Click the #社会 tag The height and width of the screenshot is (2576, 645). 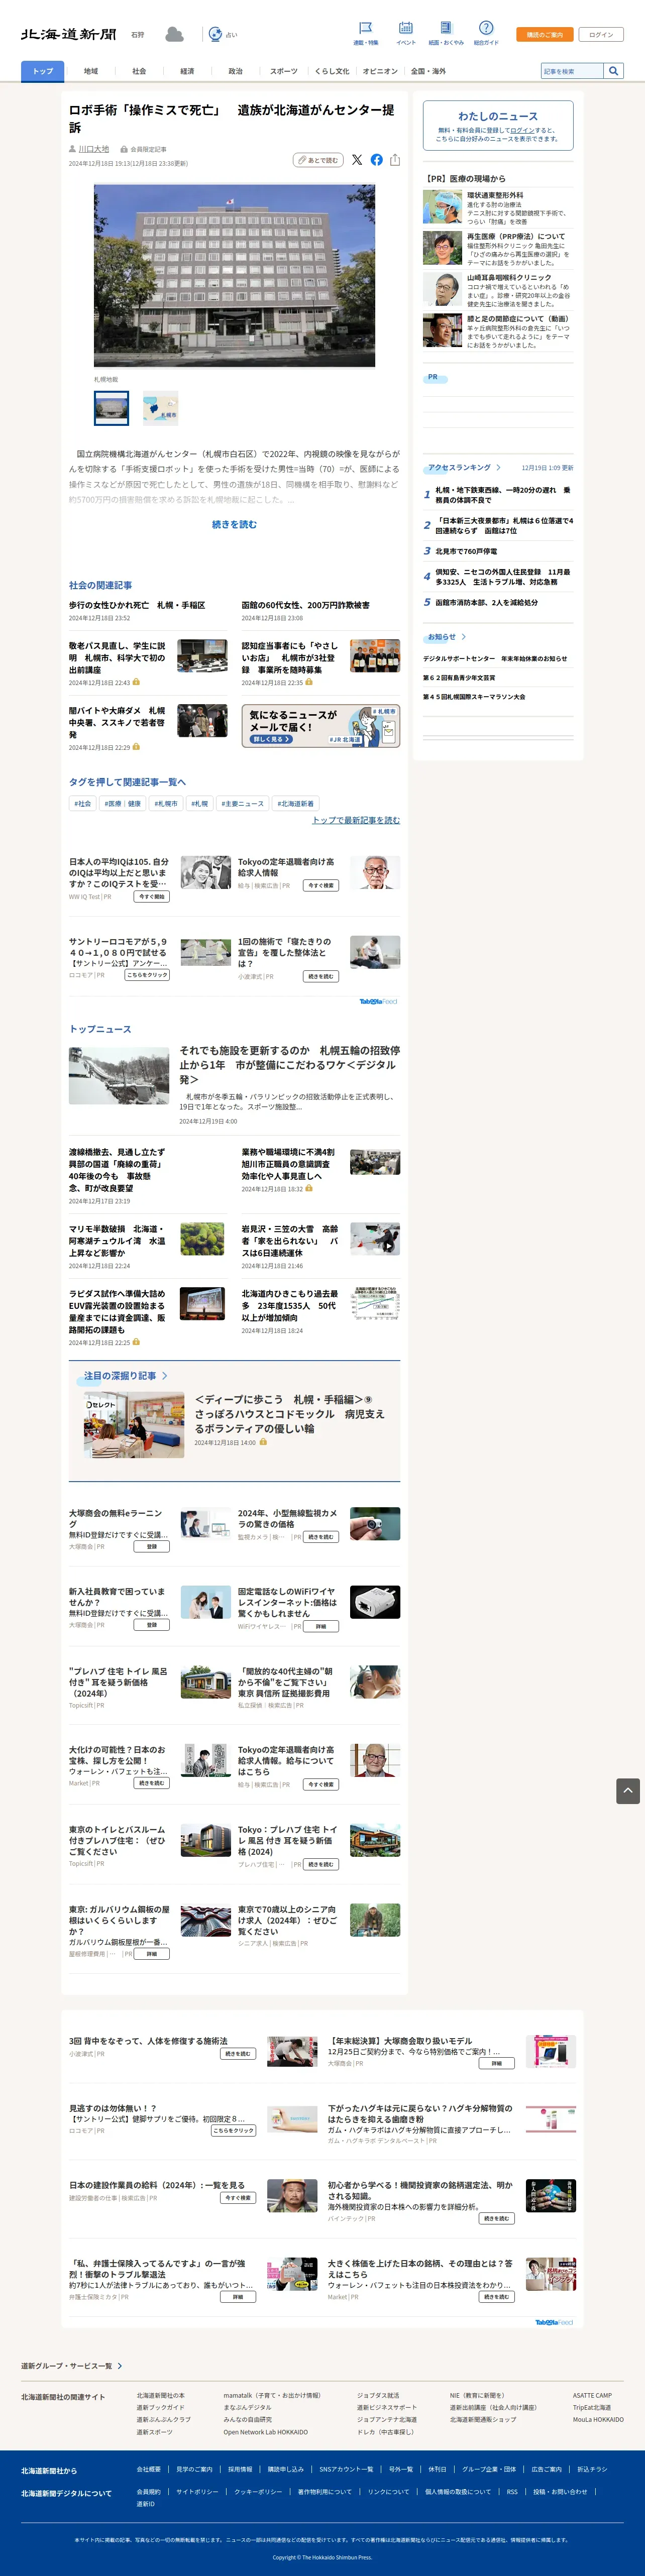pyautogui.click(x=82, y=803)
